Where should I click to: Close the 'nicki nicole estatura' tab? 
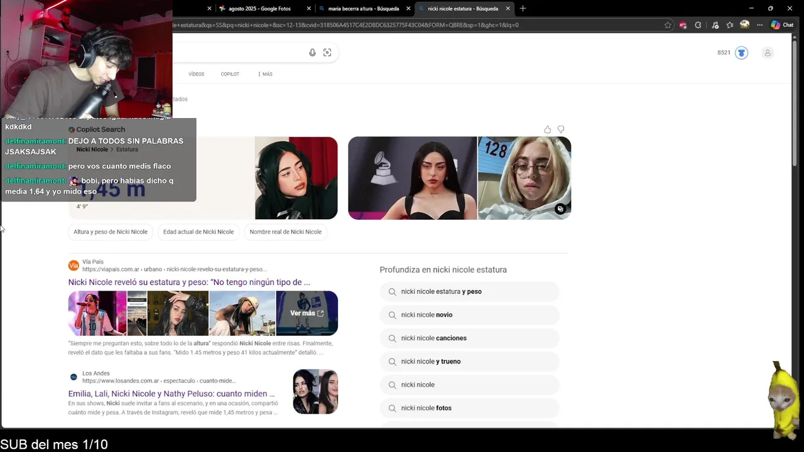point(508,9)
